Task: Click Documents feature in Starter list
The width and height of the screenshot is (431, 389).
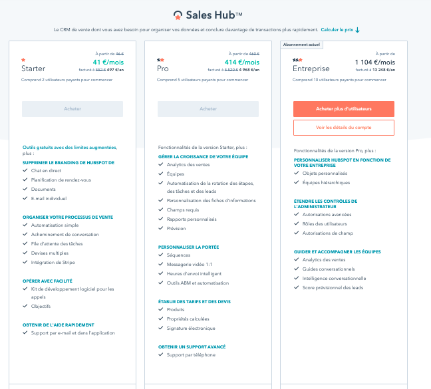Action: (x=43, y=190)
